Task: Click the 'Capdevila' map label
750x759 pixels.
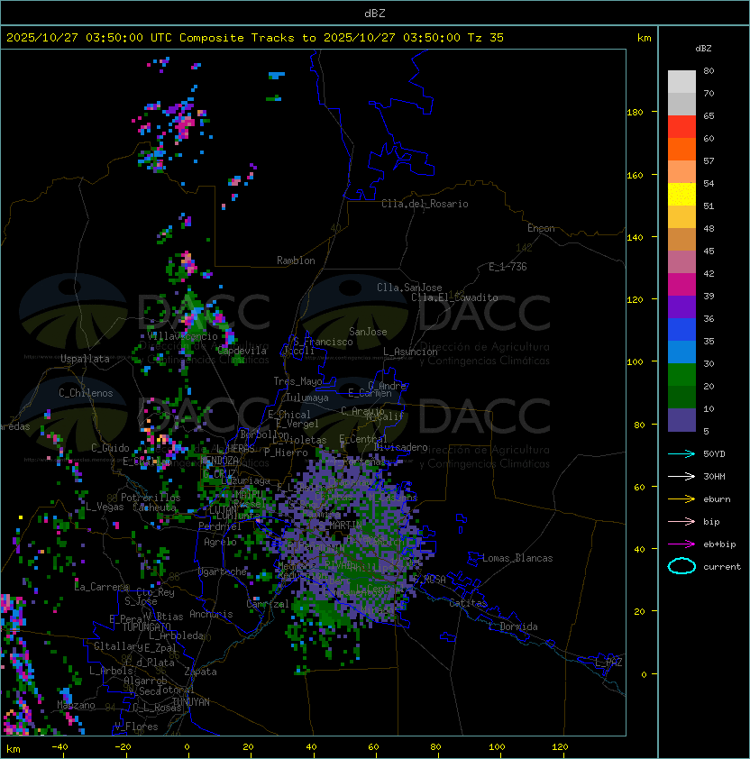Action: [242, 351]
